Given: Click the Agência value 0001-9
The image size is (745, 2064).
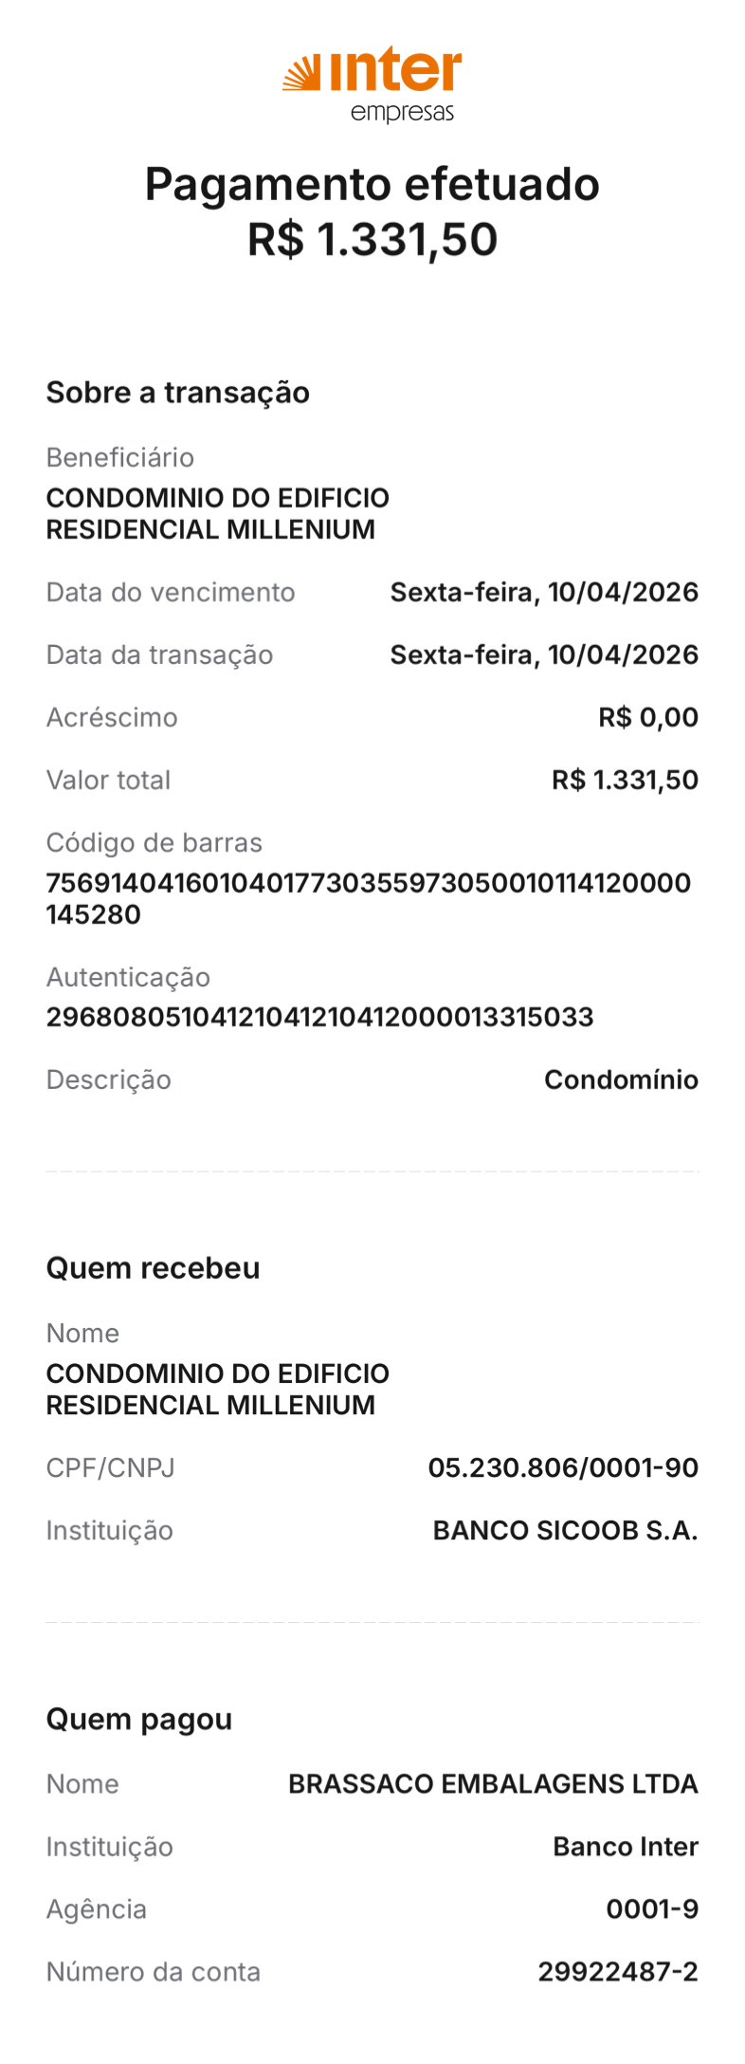Looking at the screenshot, I should click(x=652, y=1909).
